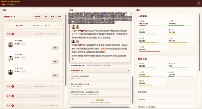Click the button on 周延儒's card
The width and height of the screenshot is (202, 109).
tap(55, 48)
